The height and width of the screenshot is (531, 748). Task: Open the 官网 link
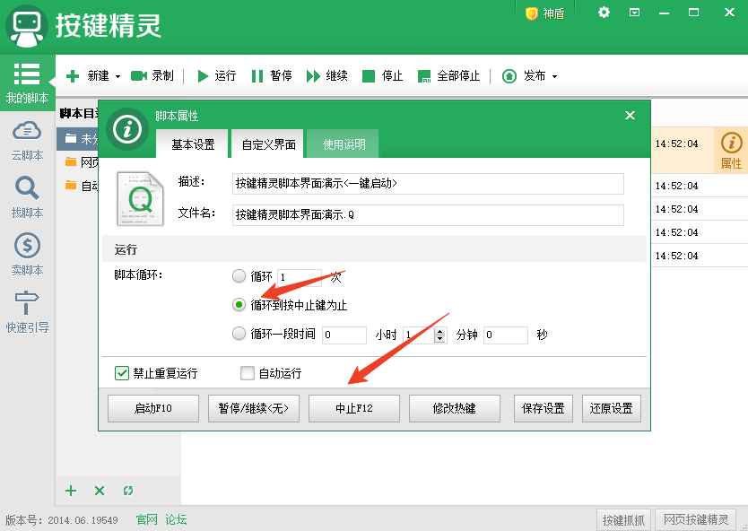(x=146, y=519)
